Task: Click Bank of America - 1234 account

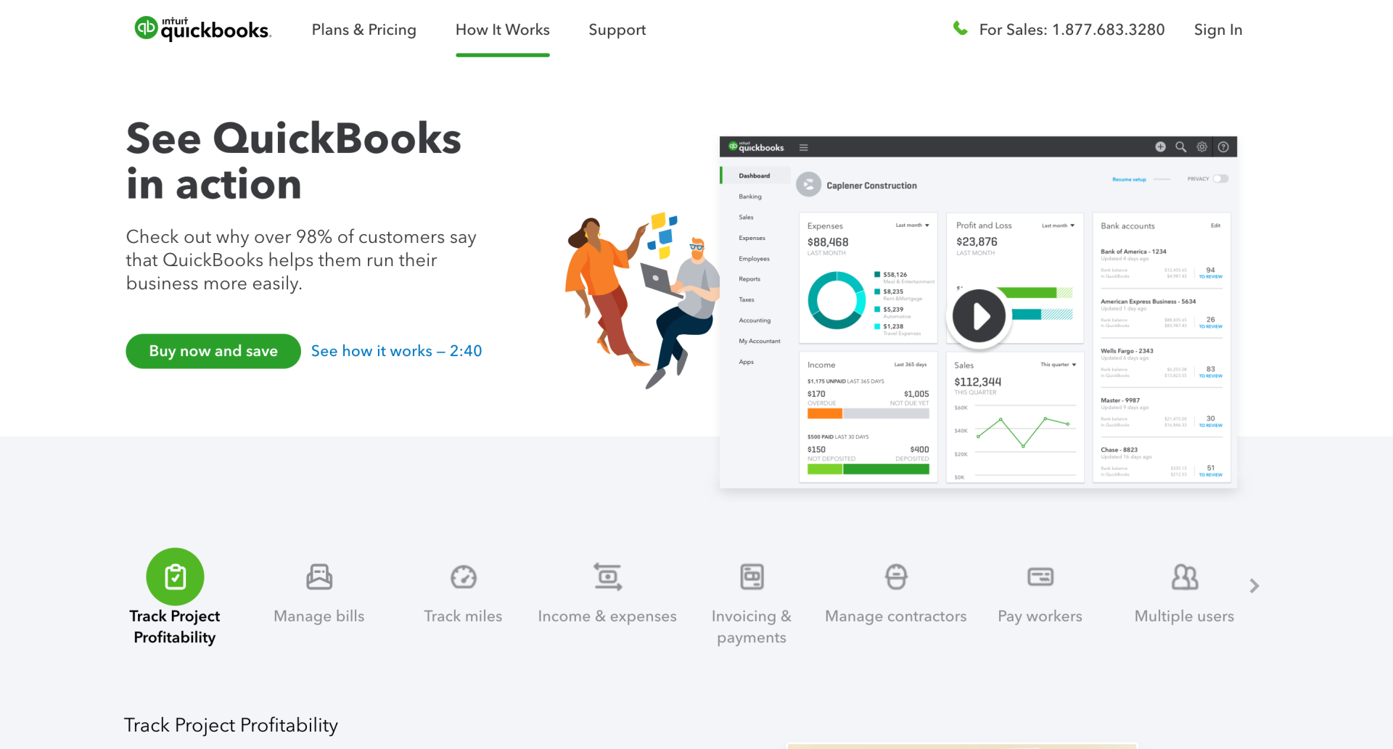Action: click(x=1133, y=252)
